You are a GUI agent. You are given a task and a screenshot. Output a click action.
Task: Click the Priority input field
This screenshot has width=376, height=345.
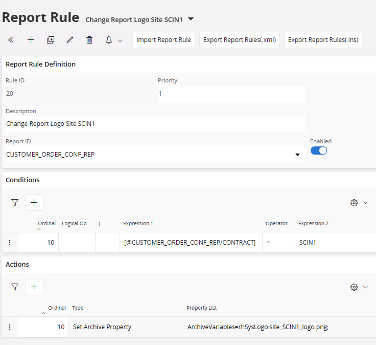click(231, 94)
